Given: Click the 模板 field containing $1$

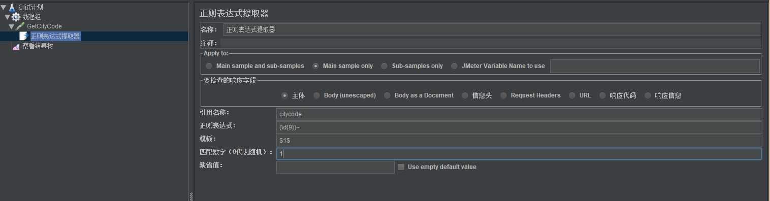Looking at the screenshot, I should click(519, 141).
